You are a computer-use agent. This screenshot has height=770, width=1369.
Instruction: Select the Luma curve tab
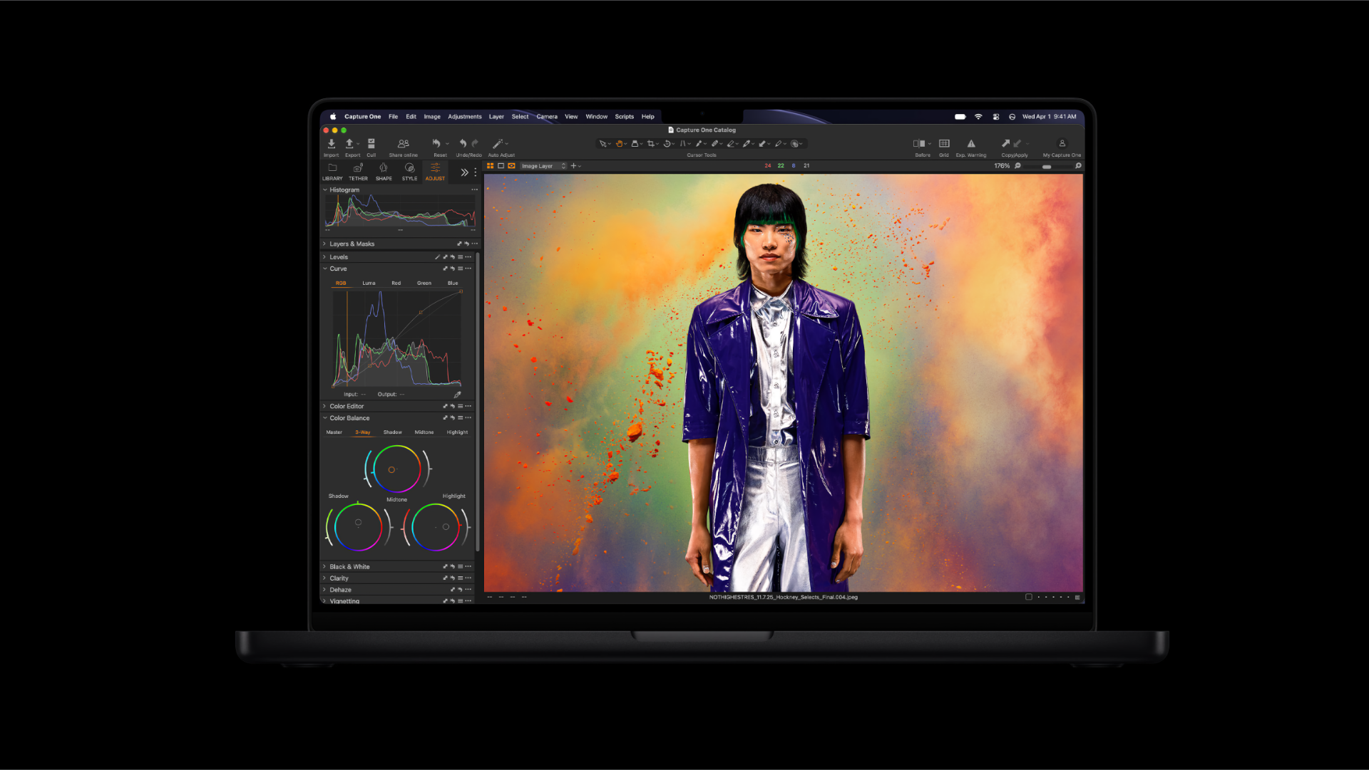pos(369,283)
